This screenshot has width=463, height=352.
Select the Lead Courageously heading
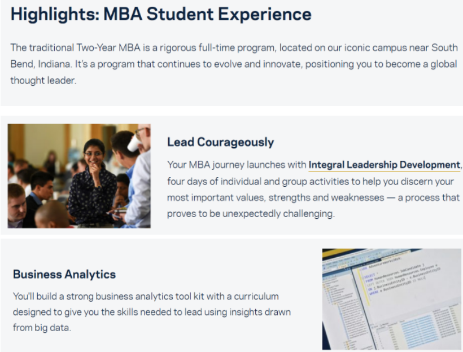pyautogui.click(x=220, y=142)
